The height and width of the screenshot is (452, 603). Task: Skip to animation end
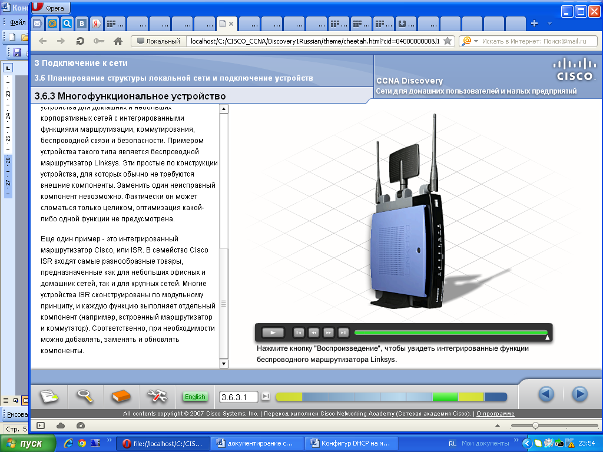pos(343,333)
